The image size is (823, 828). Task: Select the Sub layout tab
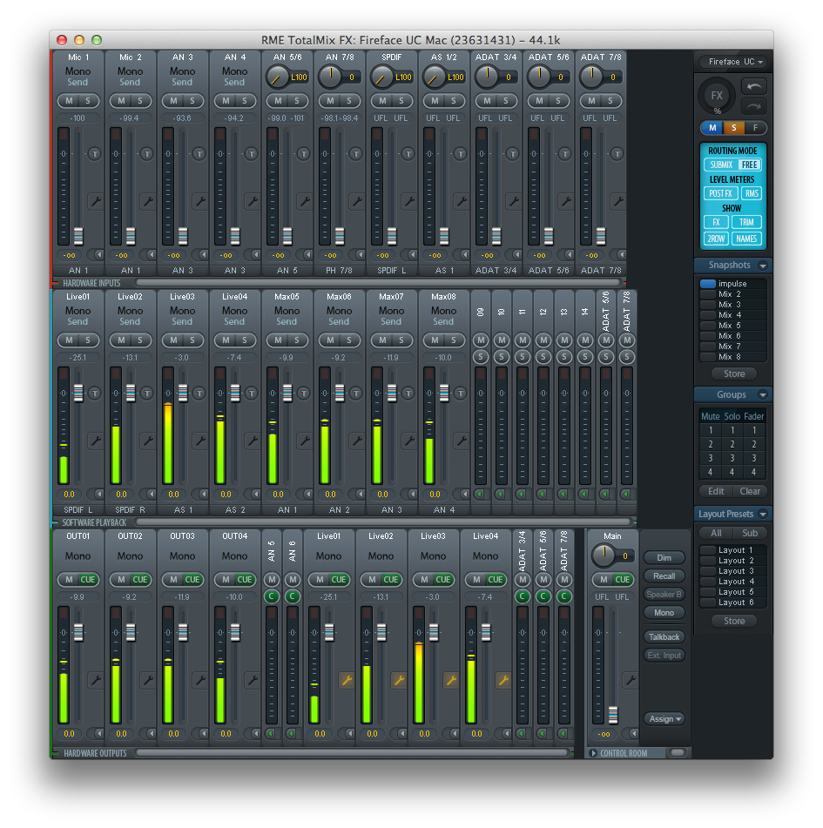pyautogui.click(x=750, y=533)
